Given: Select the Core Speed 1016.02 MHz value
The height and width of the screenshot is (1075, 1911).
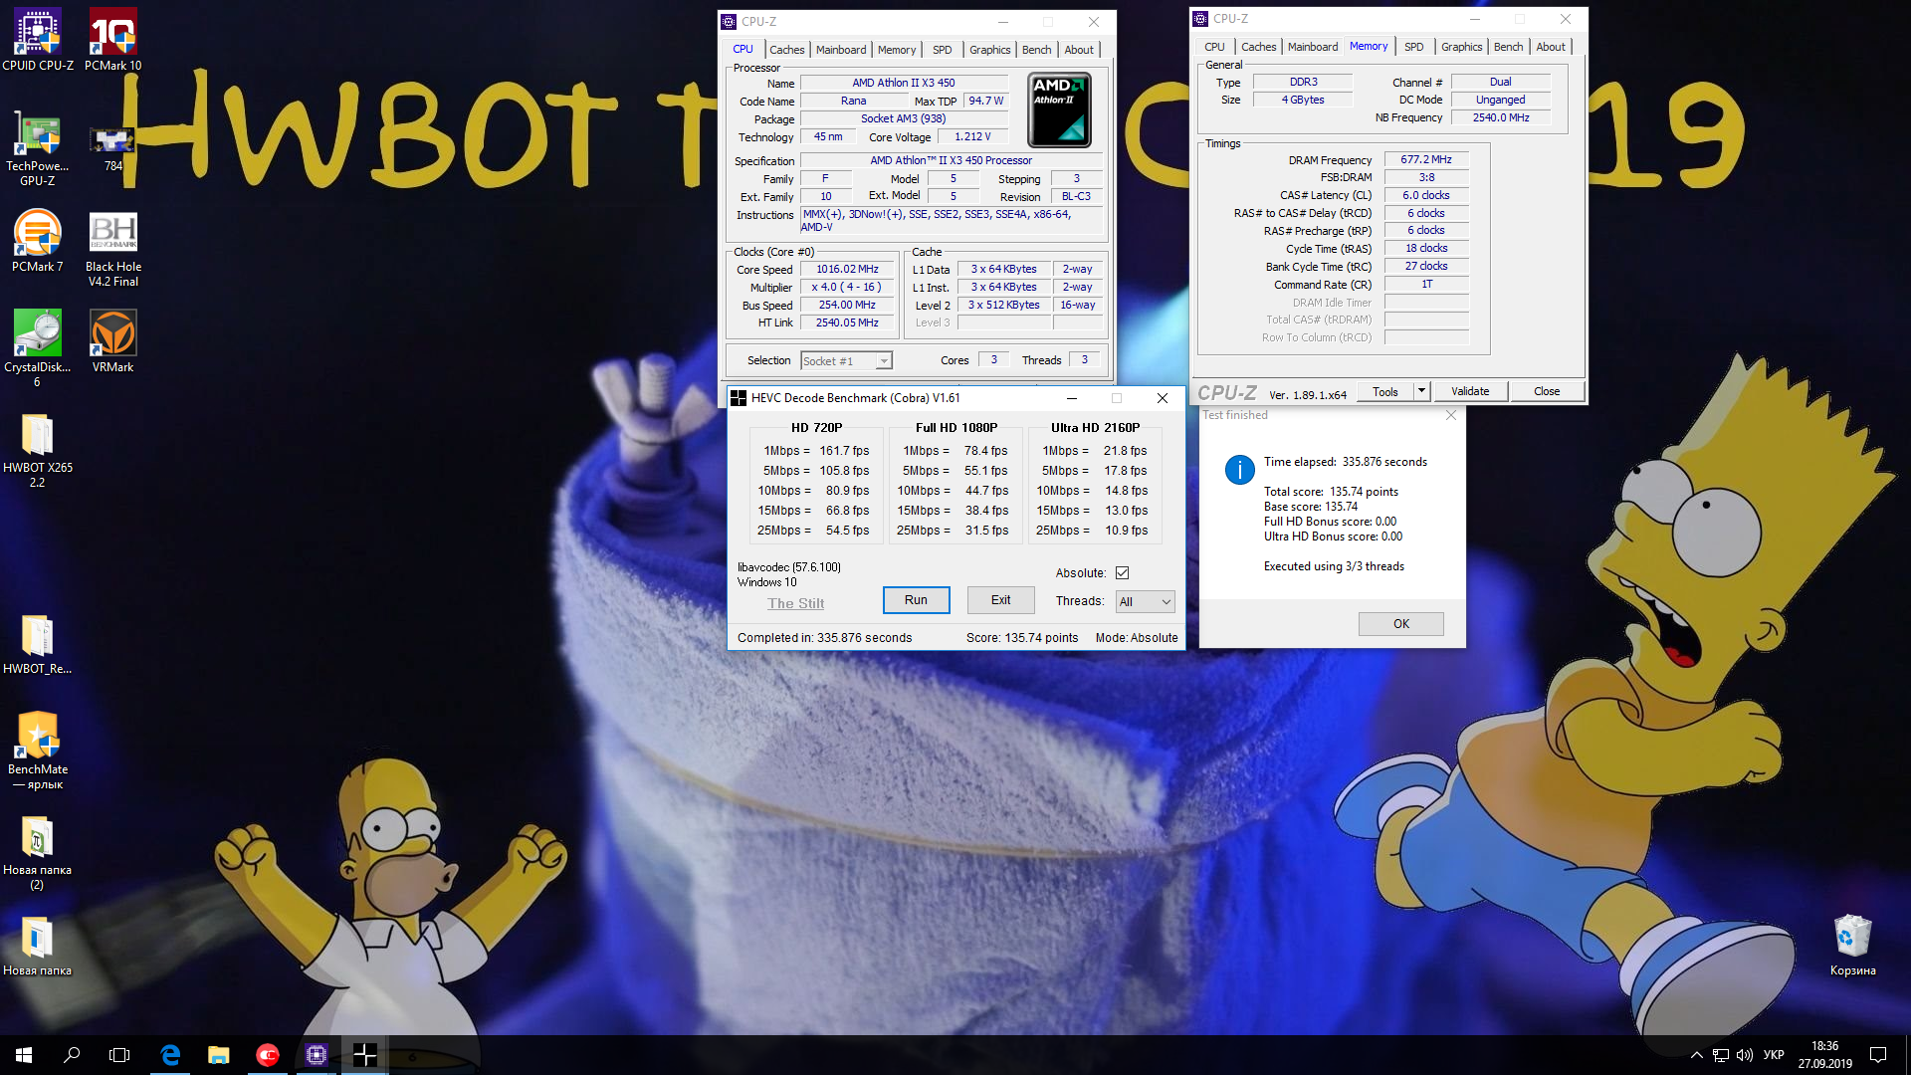Looking at the screenshot, I should 847,270.
